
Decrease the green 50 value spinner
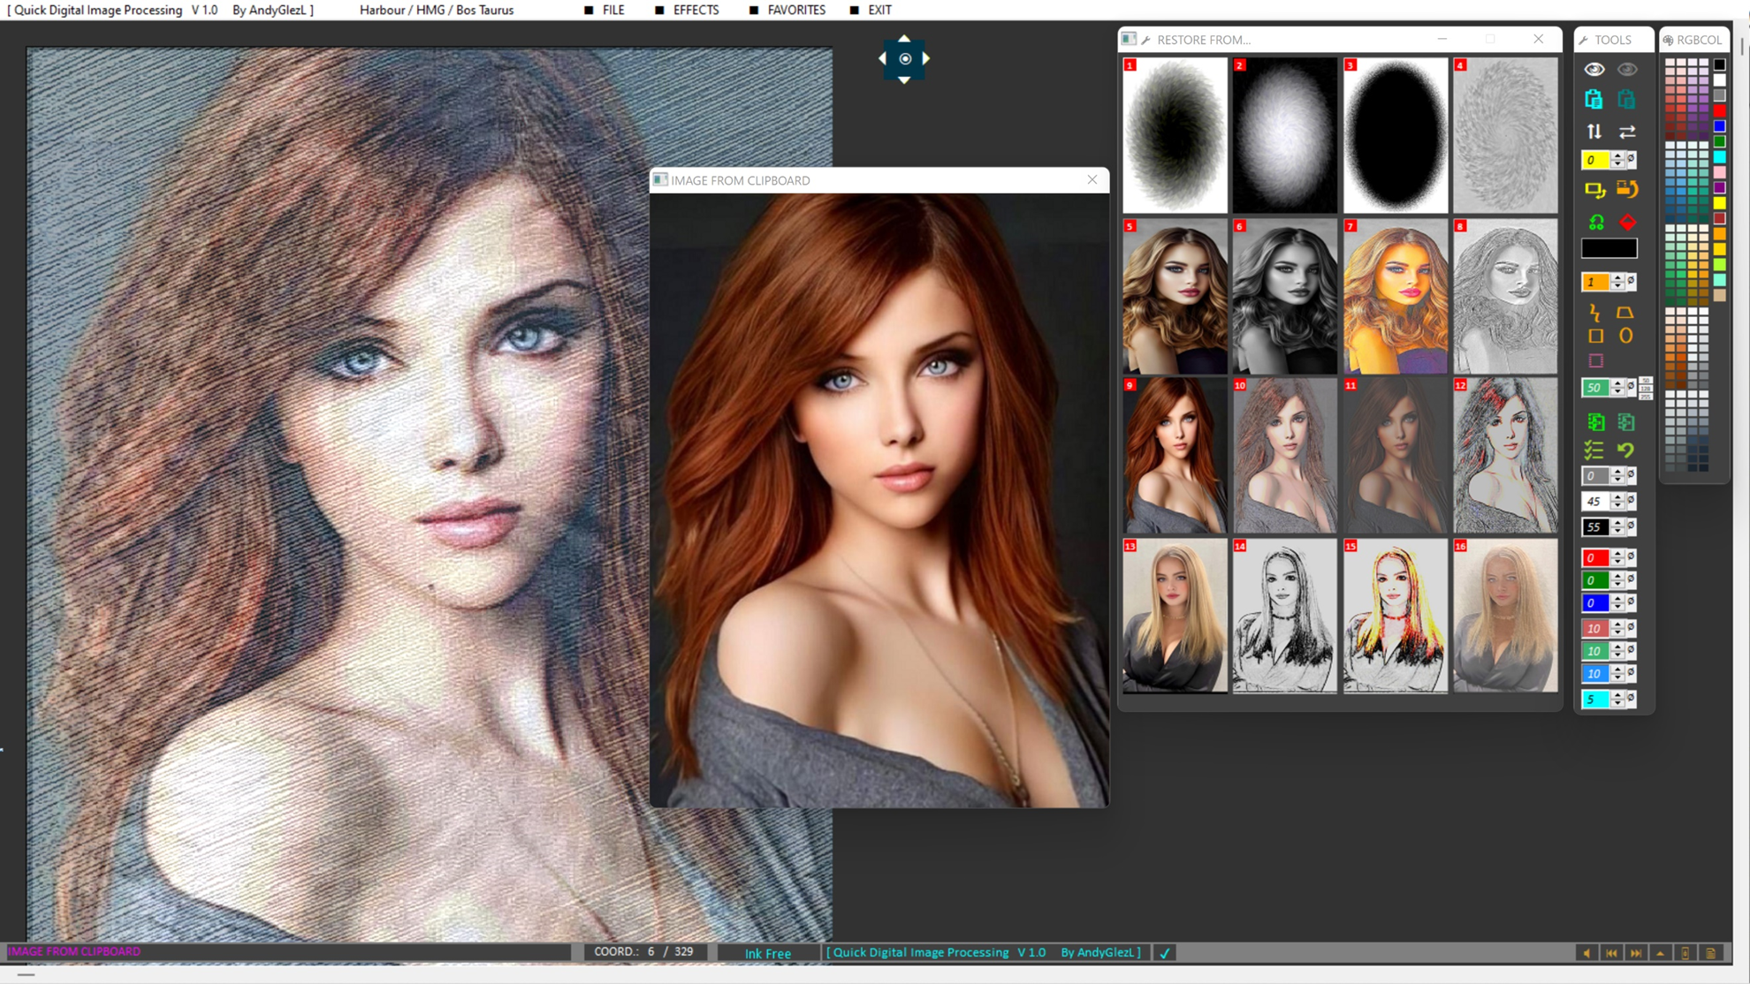pyautogui.click(x=1617, y=391)
